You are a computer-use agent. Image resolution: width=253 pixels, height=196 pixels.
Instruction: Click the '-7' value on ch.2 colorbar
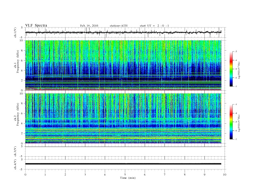pos(235,139)
